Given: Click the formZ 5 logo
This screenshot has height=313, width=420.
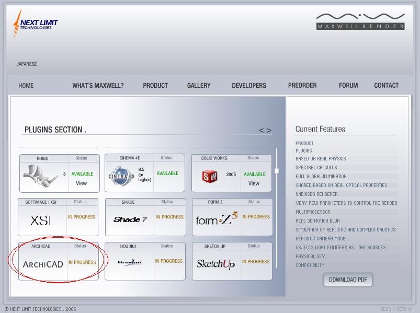Looking at the screenshot, I should [x=217, y=218].
